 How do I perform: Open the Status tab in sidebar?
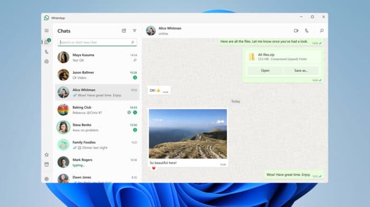47,62
